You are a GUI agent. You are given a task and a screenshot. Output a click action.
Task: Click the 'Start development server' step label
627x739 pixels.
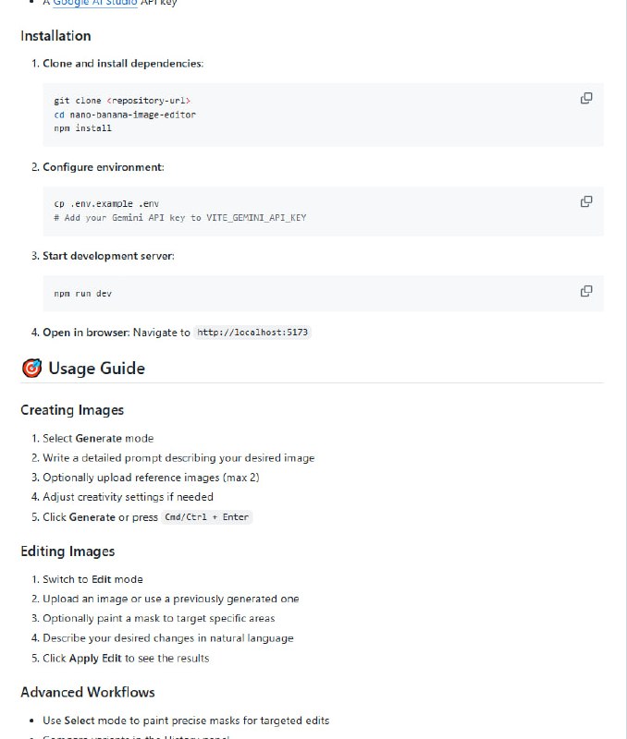coord(108,256)
